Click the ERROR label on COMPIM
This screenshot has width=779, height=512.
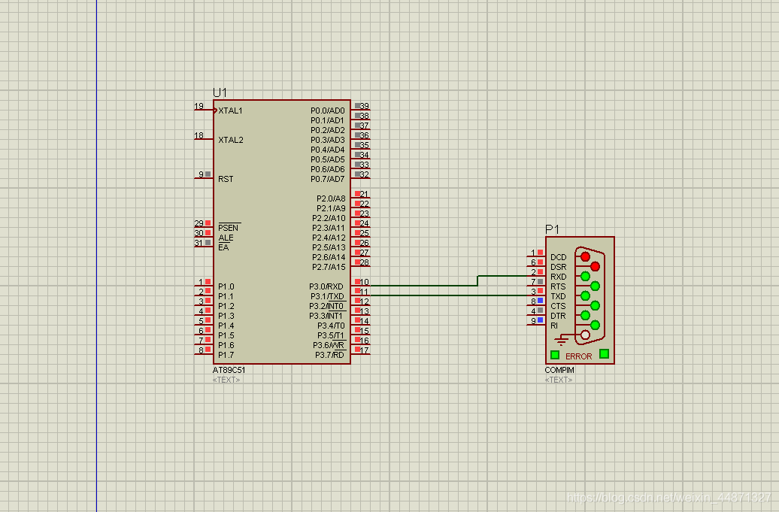[579, 356]
